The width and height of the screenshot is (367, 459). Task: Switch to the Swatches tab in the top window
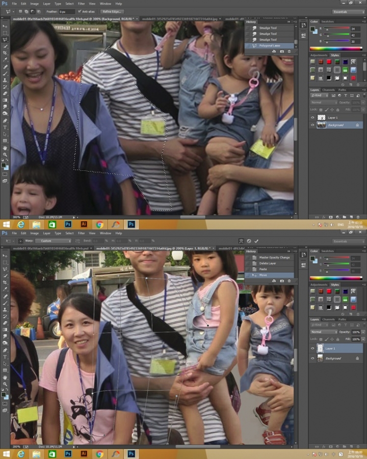click(x=327, y=21)
